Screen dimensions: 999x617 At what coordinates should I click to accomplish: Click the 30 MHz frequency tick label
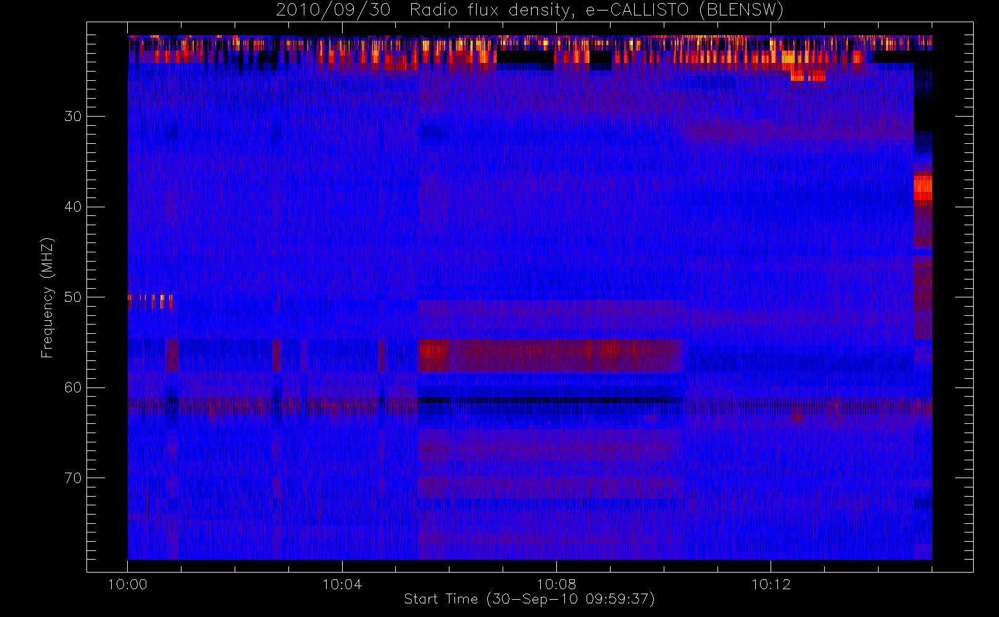73,116
